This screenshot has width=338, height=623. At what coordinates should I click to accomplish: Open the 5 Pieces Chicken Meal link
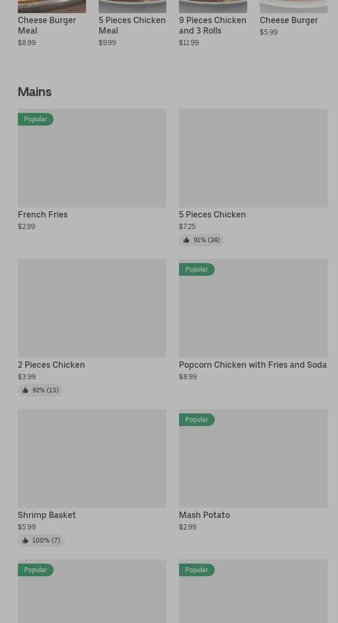[x=132, y=25]
